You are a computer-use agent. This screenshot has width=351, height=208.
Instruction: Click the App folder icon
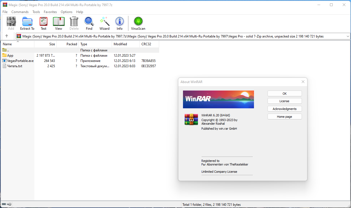point(4,55)
